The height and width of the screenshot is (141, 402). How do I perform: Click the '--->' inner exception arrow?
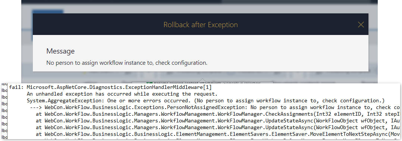click(36, 107)
